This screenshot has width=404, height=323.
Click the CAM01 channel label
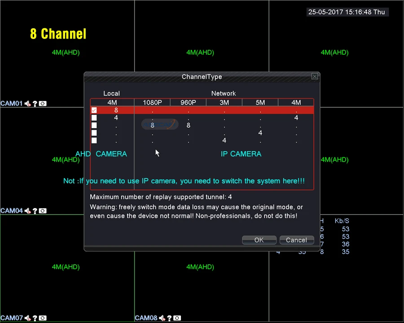(11, 104)
